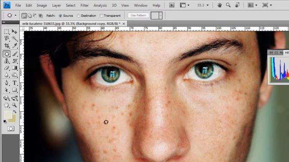Select the Move tool
Viewport: 289px width, 162px height.
coord(14,31)
